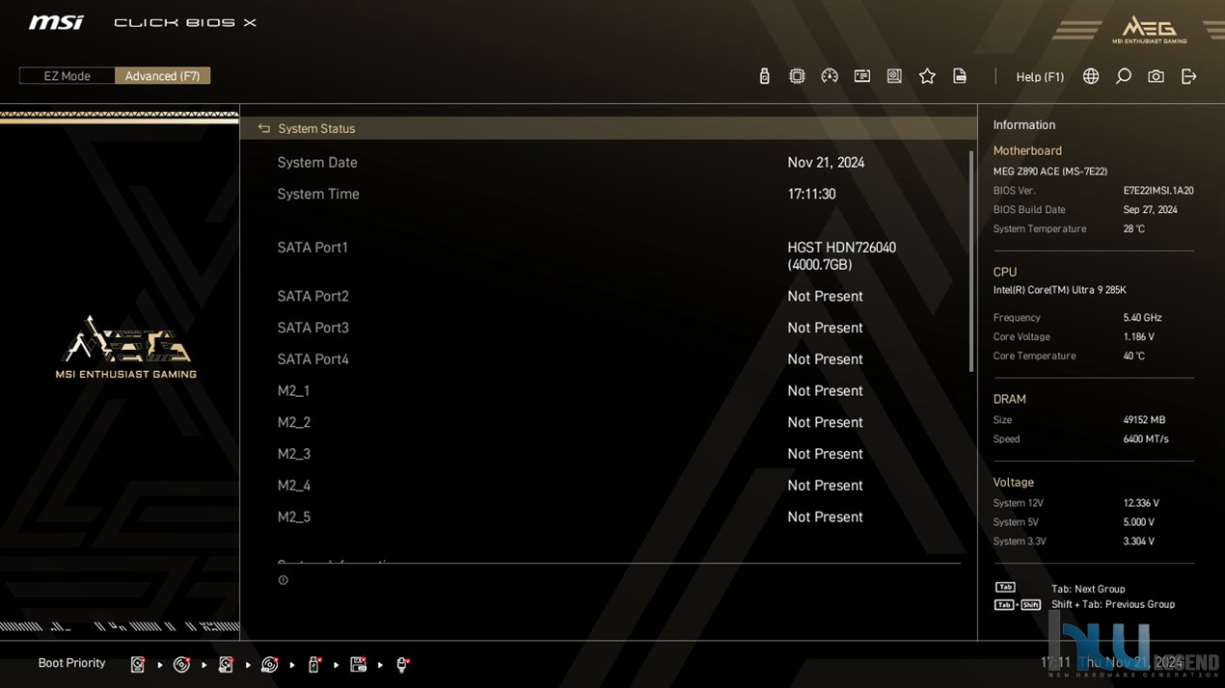The image size is (1225, 688).
Task: Edit the System Time value 17:11:30
Action: click(x=811, y=195)
